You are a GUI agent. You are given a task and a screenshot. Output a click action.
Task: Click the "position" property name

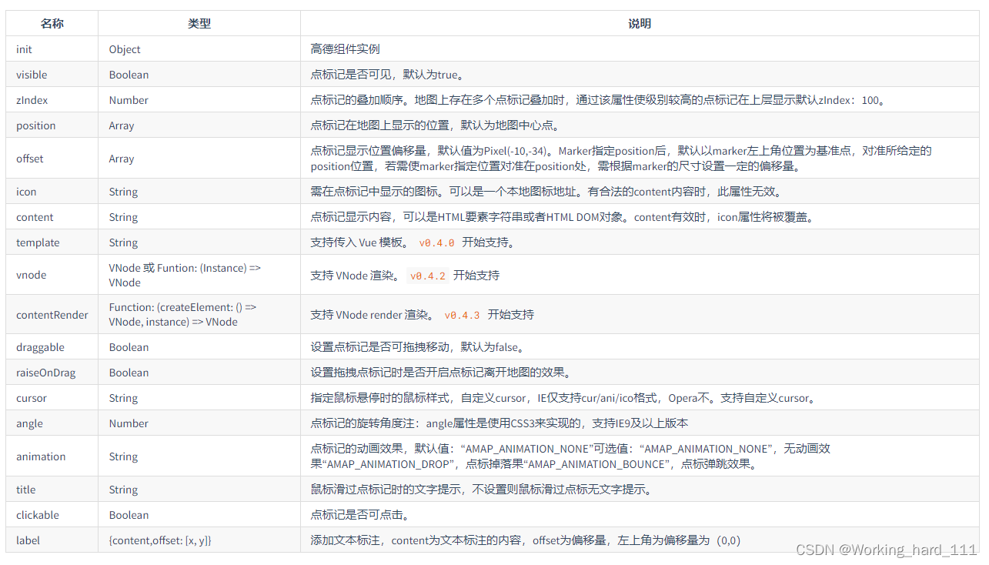36,125
